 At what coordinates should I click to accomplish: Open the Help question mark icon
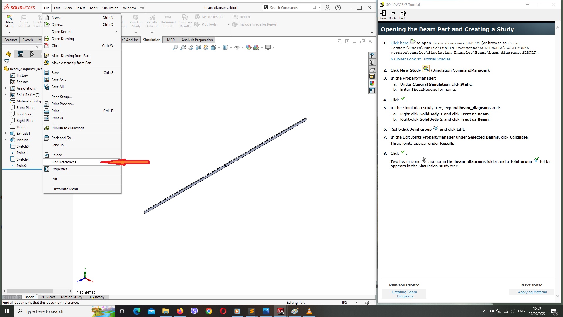tap(338, 8)
